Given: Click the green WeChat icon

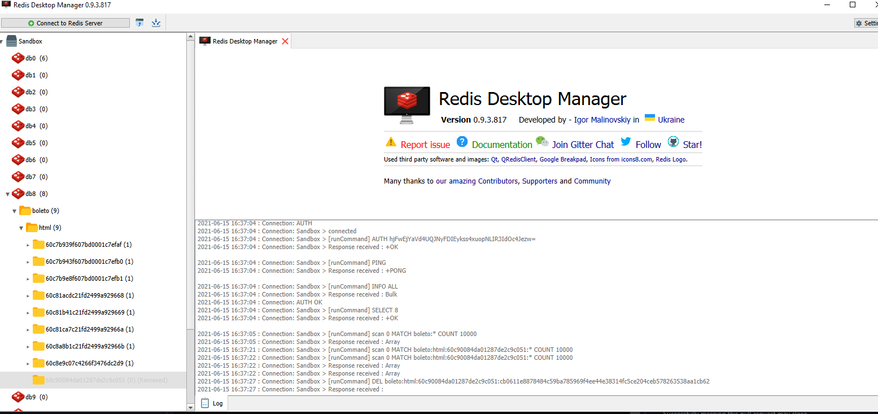Looking at the screenshot, I should 542,142.
